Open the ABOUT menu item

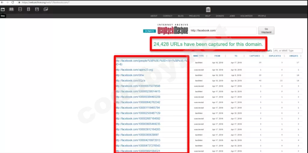[154, 16]
